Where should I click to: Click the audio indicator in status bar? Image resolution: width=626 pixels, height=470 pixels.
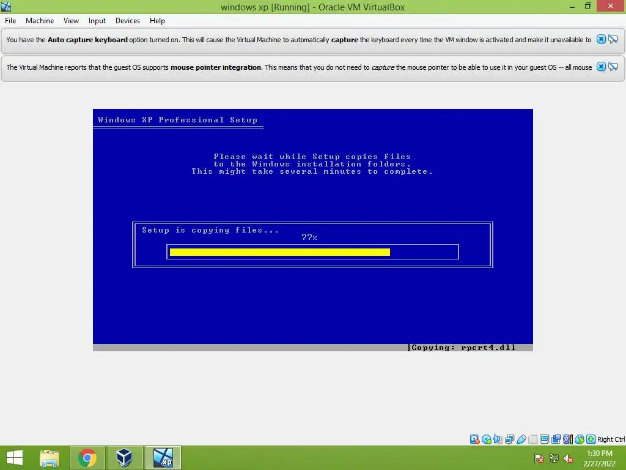[x=498, y=439]
